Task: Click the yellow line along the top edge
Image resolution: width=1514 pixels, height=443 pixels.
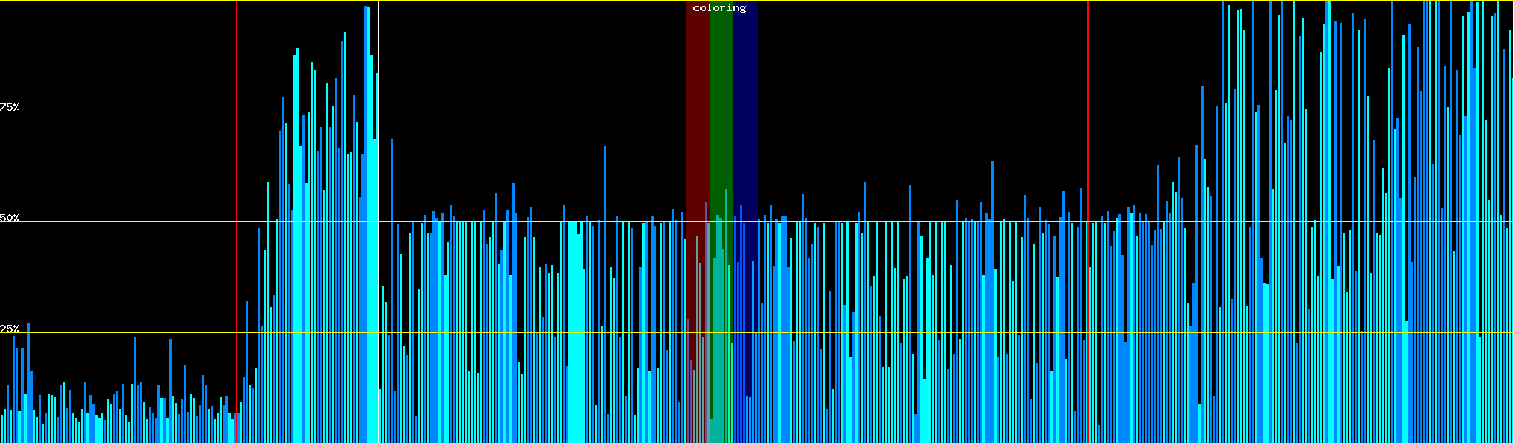Action: pyautogui.click(x=517, y=1)
